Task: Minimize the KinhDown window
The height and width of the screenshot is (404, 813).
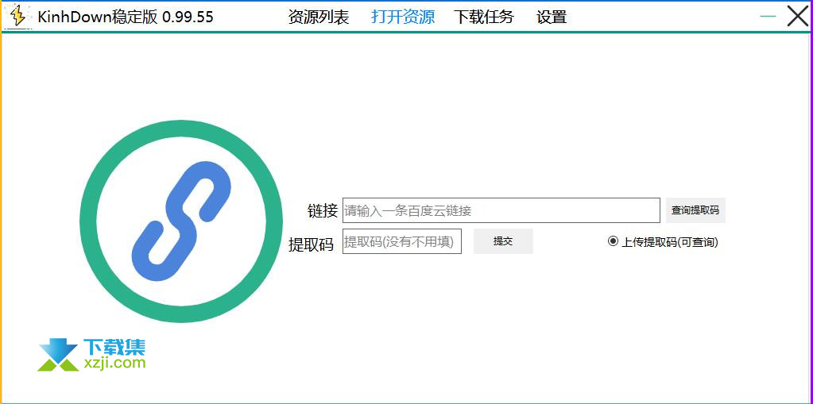Action: [768, 17]
